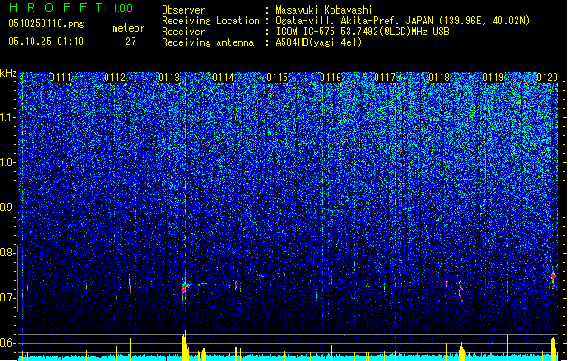568x361 pixels.
Task: Click the kHz axis unit label
Action: [8, 73]
